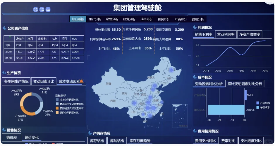The height and width of the screenshot is (146, 275).
Task: Open the 综合看板 tab
Action: pos(78,19)
